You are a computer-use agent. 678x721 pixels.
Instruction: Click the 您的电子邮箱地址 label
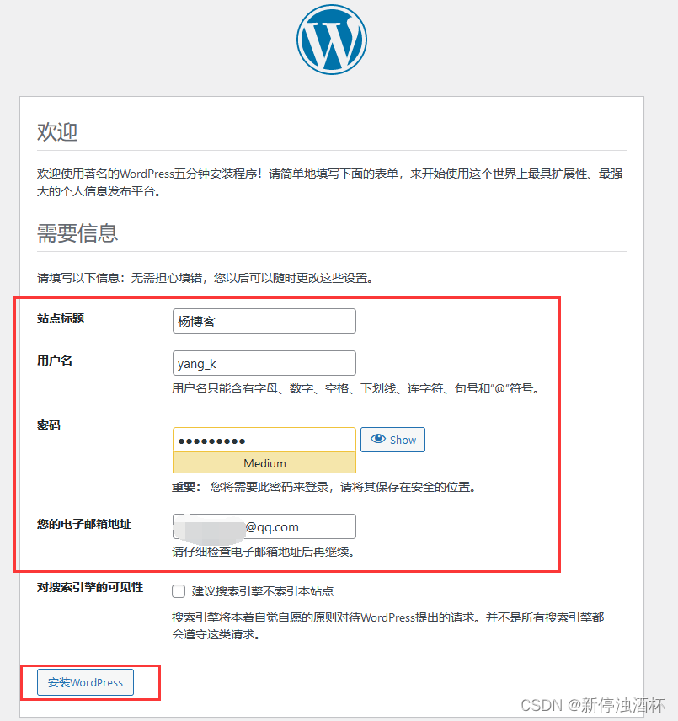click(84, 524)
